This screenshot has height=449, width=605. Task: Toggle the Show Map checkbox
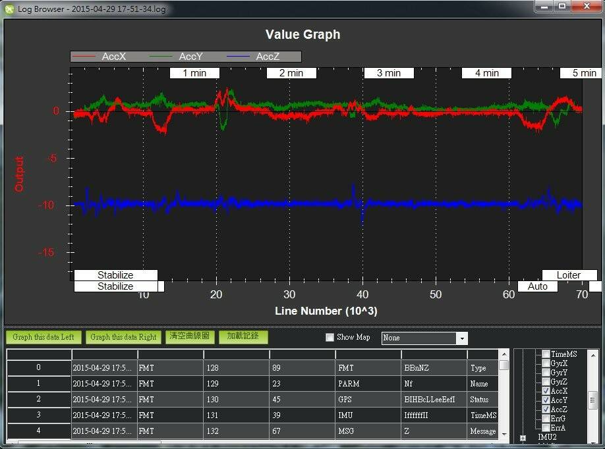(x=330, y=338)
